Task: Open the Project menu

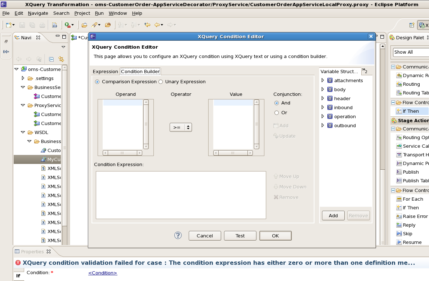Action: 82,13
